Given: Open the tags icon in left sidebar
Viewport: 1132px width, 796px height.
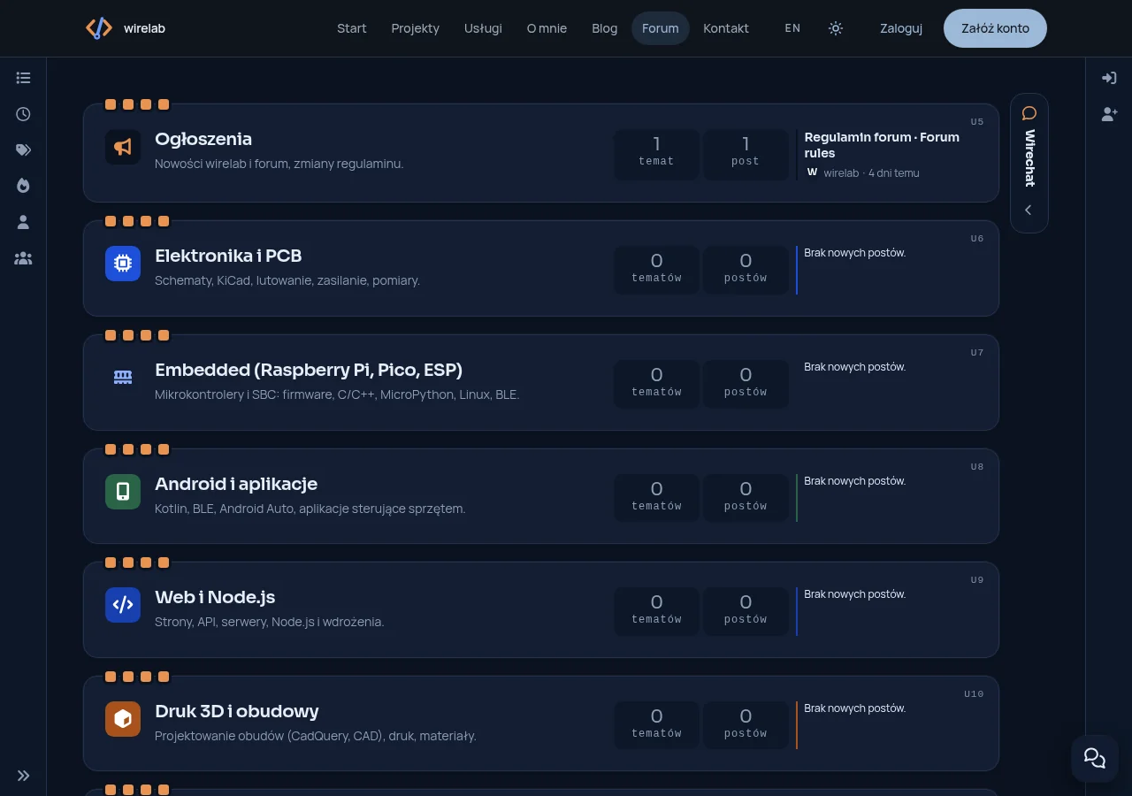Looking at the screenshot, I should (24, 150).
